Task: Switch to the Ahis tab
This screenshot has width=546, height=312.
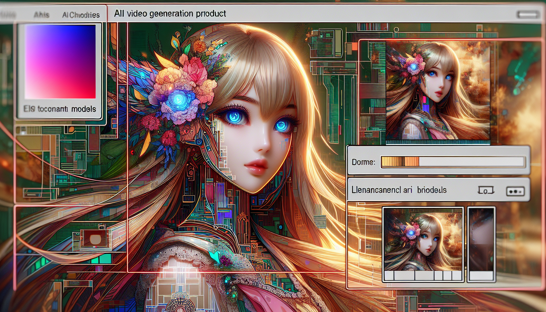Action: coord(41,15)
